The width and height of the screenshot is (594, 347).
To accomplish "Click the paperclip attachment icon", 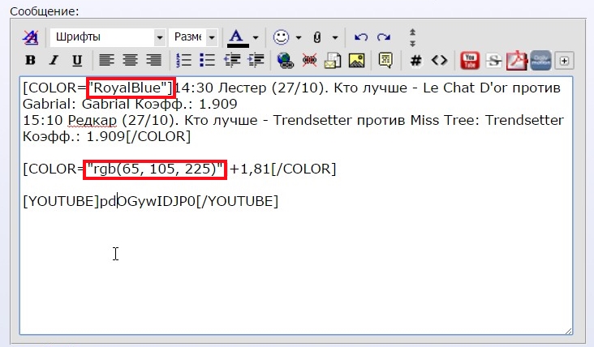I will pyautogui.click(x=317, y=37).
